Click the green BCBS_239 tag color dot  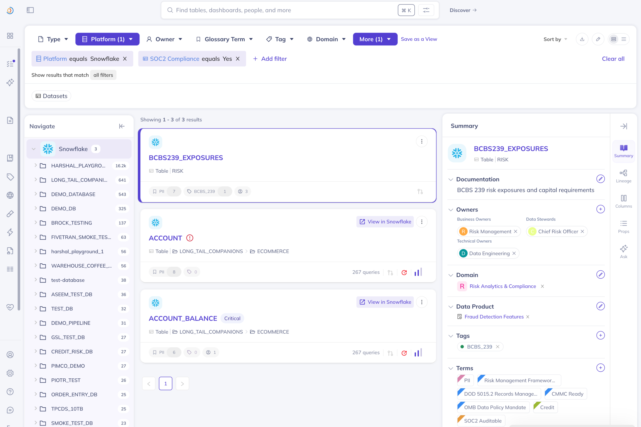tap(462, 347)
